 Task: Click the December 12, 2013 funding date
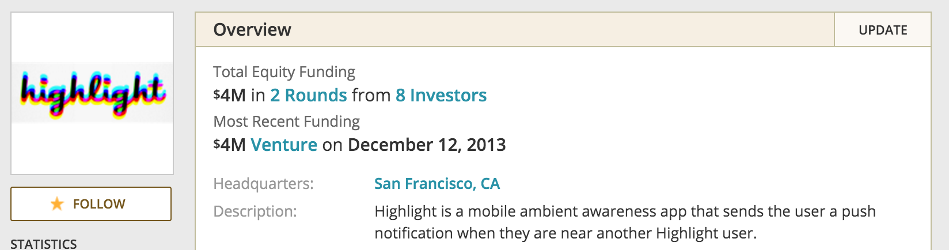(427, 145)
